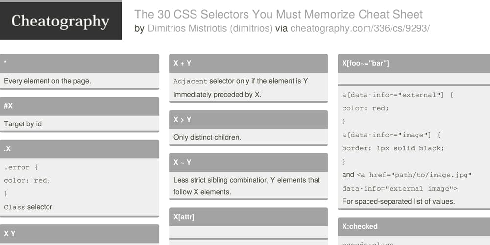490x245 pixels.
Task: Select the #X section header
Action: pyautogui.click(x=79, y=106)
